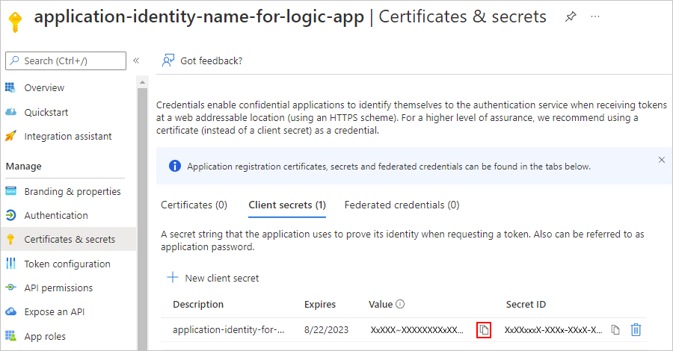Dismiss the information banner
The height and width of the screenshot is (351, 673).
(x=661, y=160)
